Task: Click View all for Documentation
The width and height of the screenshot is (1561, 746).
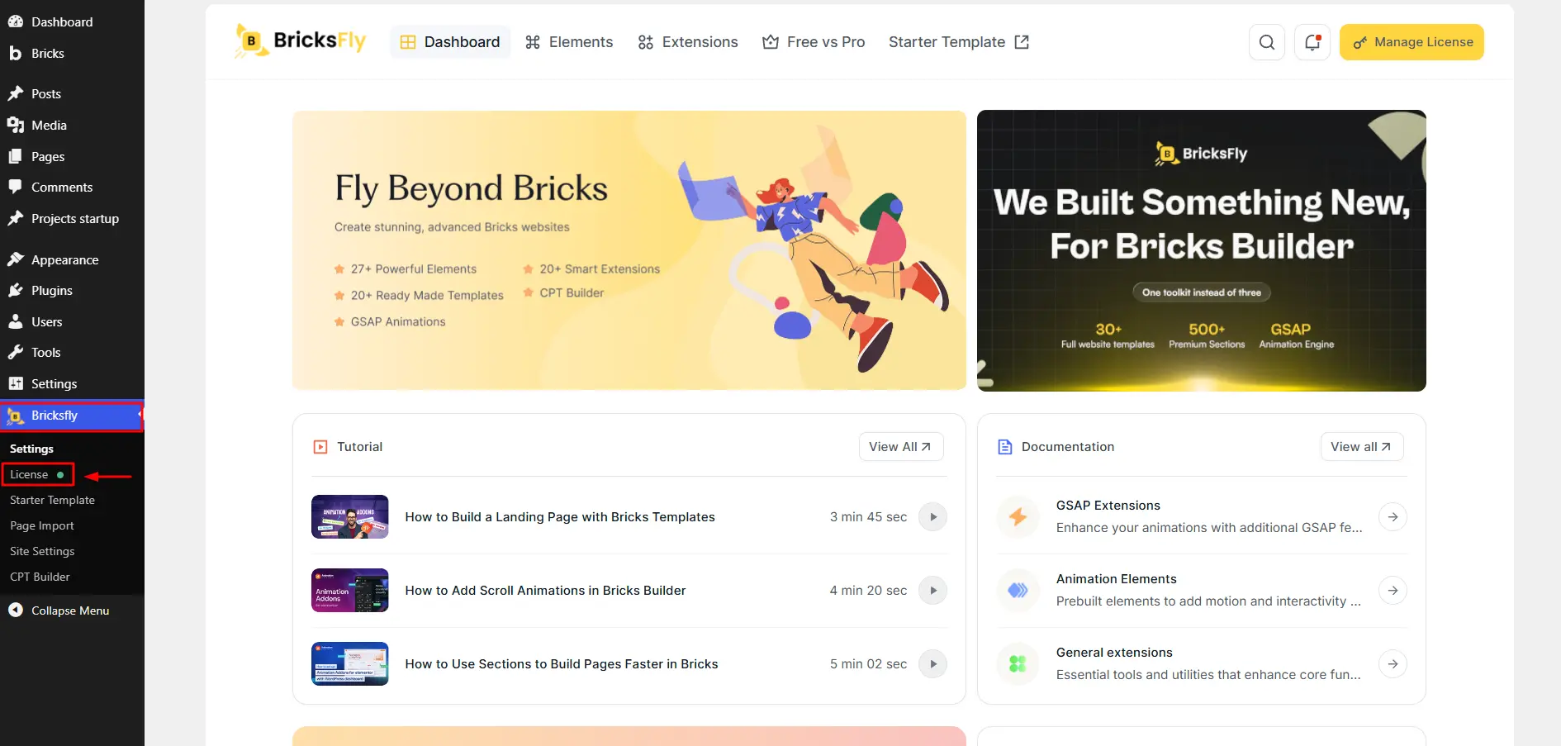Action: [1362, 447]
